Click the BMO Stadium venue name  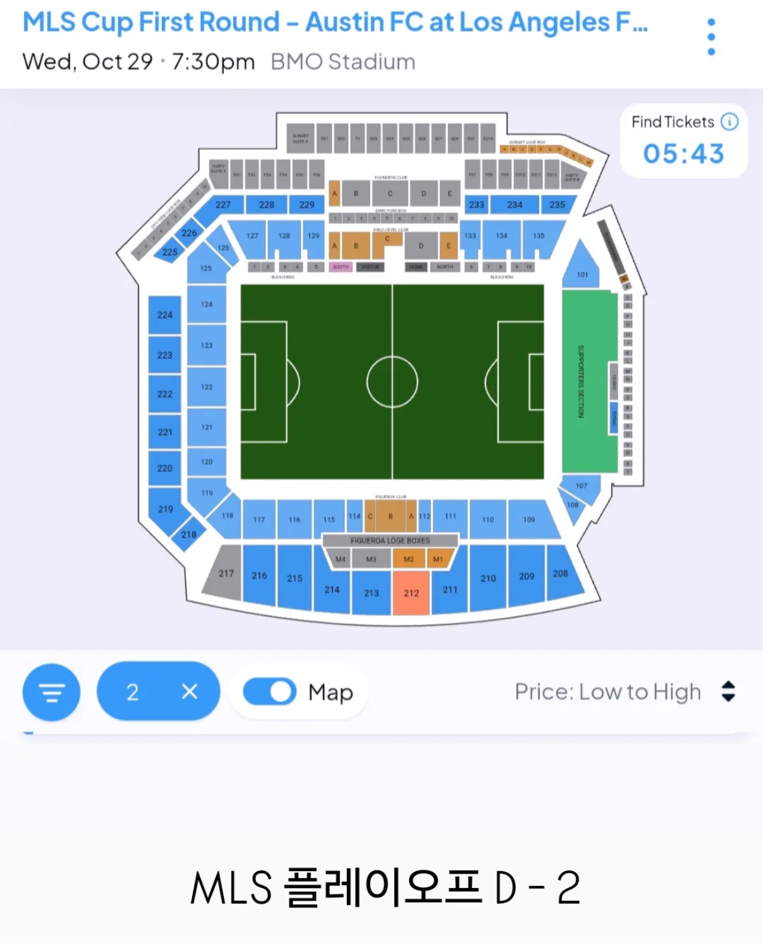(x=343, y=62)
